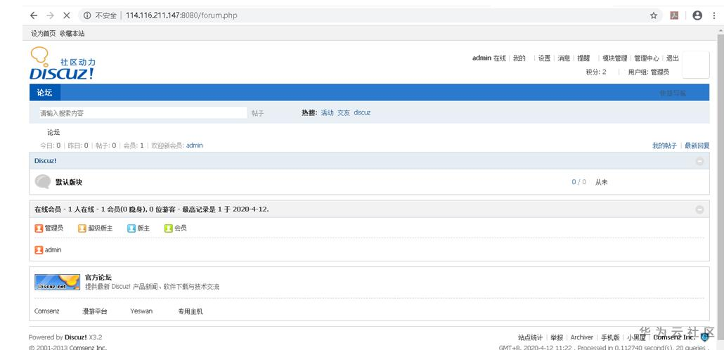
Task: Click admin in the online members list
Action: pos(53,249)
